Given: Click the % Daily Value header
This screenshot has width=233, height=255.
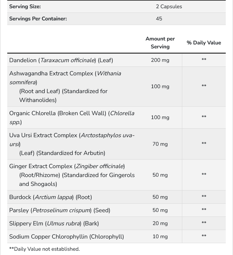Looking at the screenshot, I should [x=204, y=43].
